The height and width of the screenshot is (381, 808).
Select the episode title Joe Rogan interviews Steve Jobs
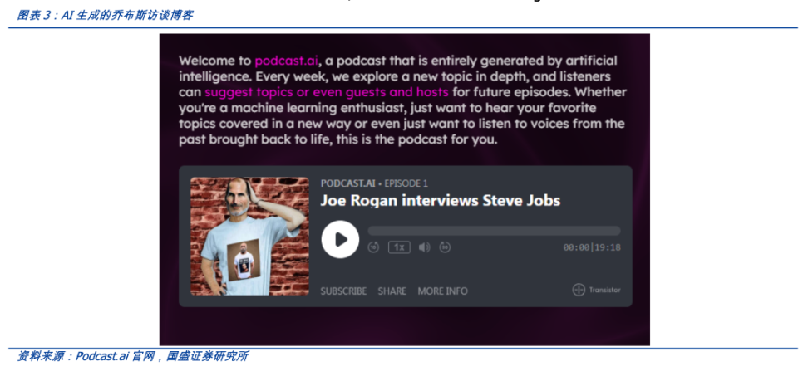click(440, 200)
